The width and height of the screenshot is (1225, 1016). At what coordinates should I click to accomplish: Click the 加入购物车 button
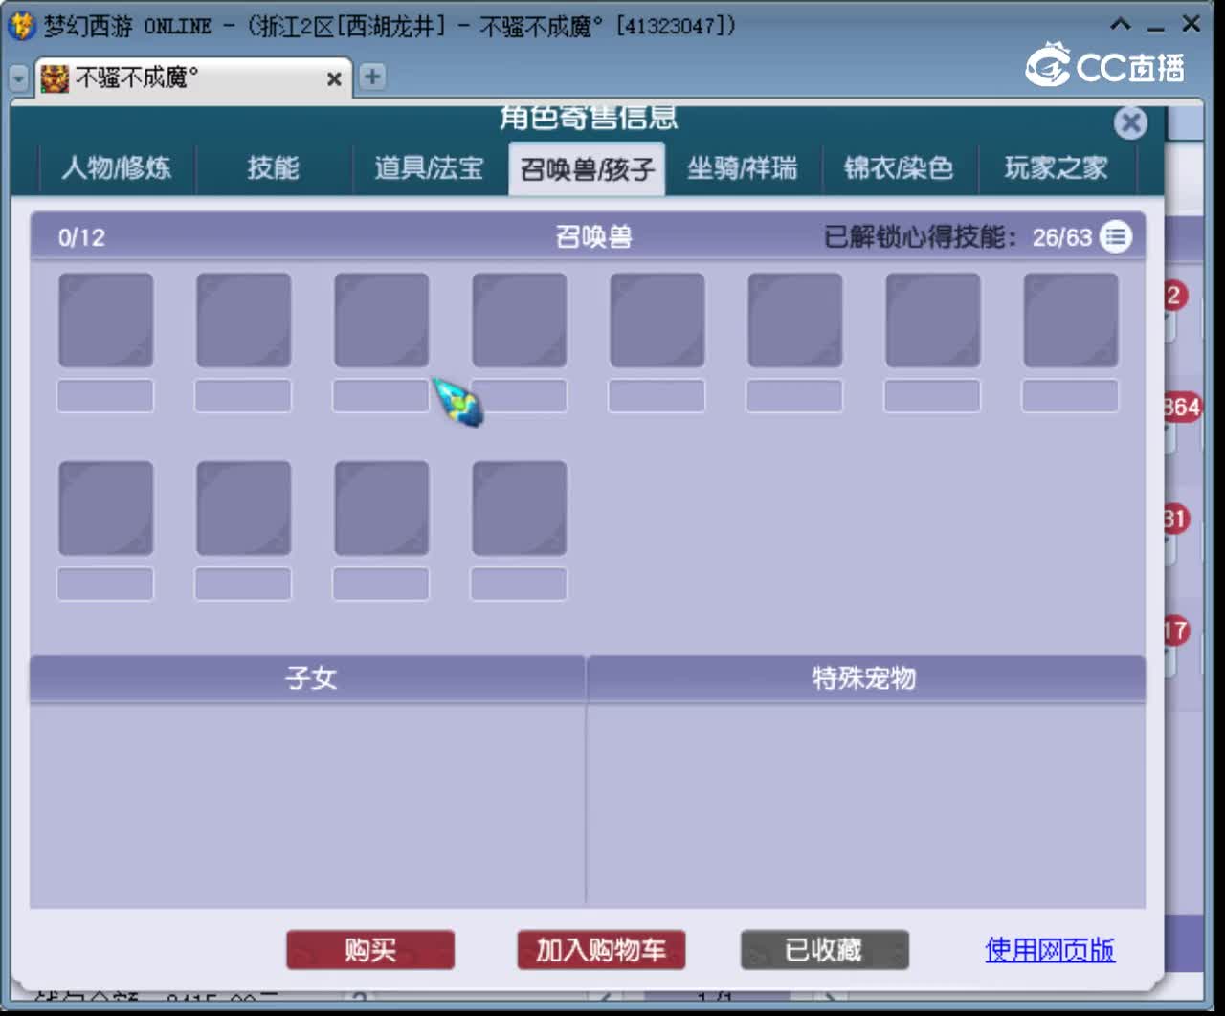pyautogui.click(x=601, y=950)
